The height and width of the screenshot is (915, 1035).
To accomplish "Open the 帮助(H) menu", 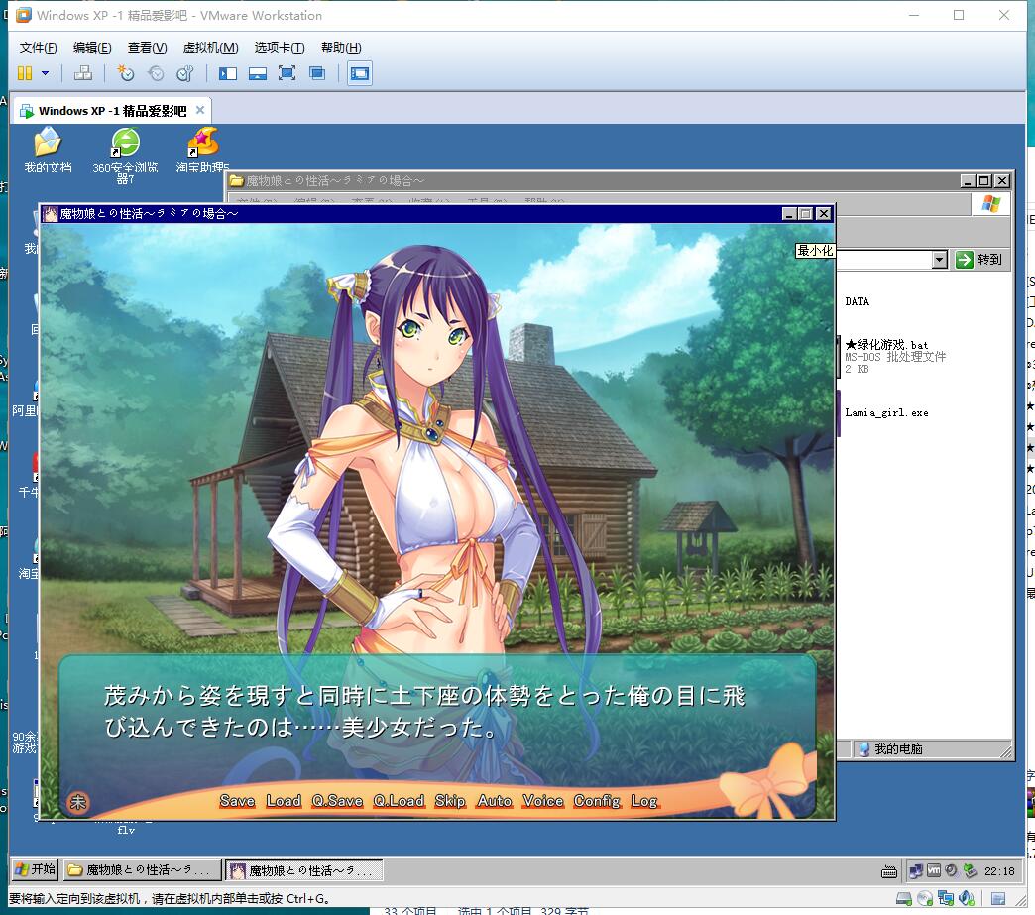I will coord(341,48).
